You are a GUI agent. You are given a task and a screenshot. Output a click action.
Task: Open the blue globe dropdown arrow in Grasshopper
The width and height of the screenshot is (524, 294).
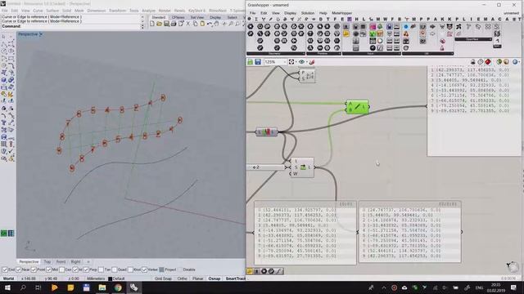pyautogui.click(x=519, y=62)
